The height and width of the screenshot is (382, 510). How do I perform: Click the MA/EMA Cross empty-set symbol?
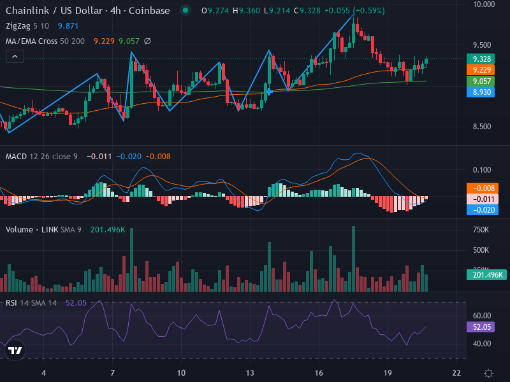[x=147, y=41]
